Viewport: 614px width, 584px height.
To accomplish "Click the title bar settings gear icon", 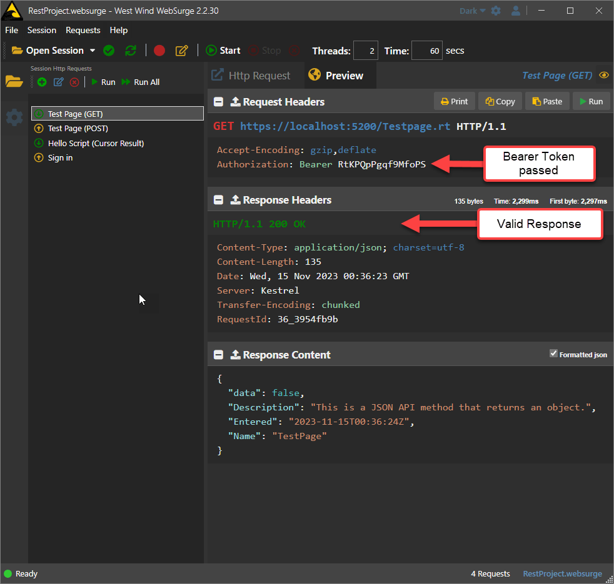I will [496, 11].
